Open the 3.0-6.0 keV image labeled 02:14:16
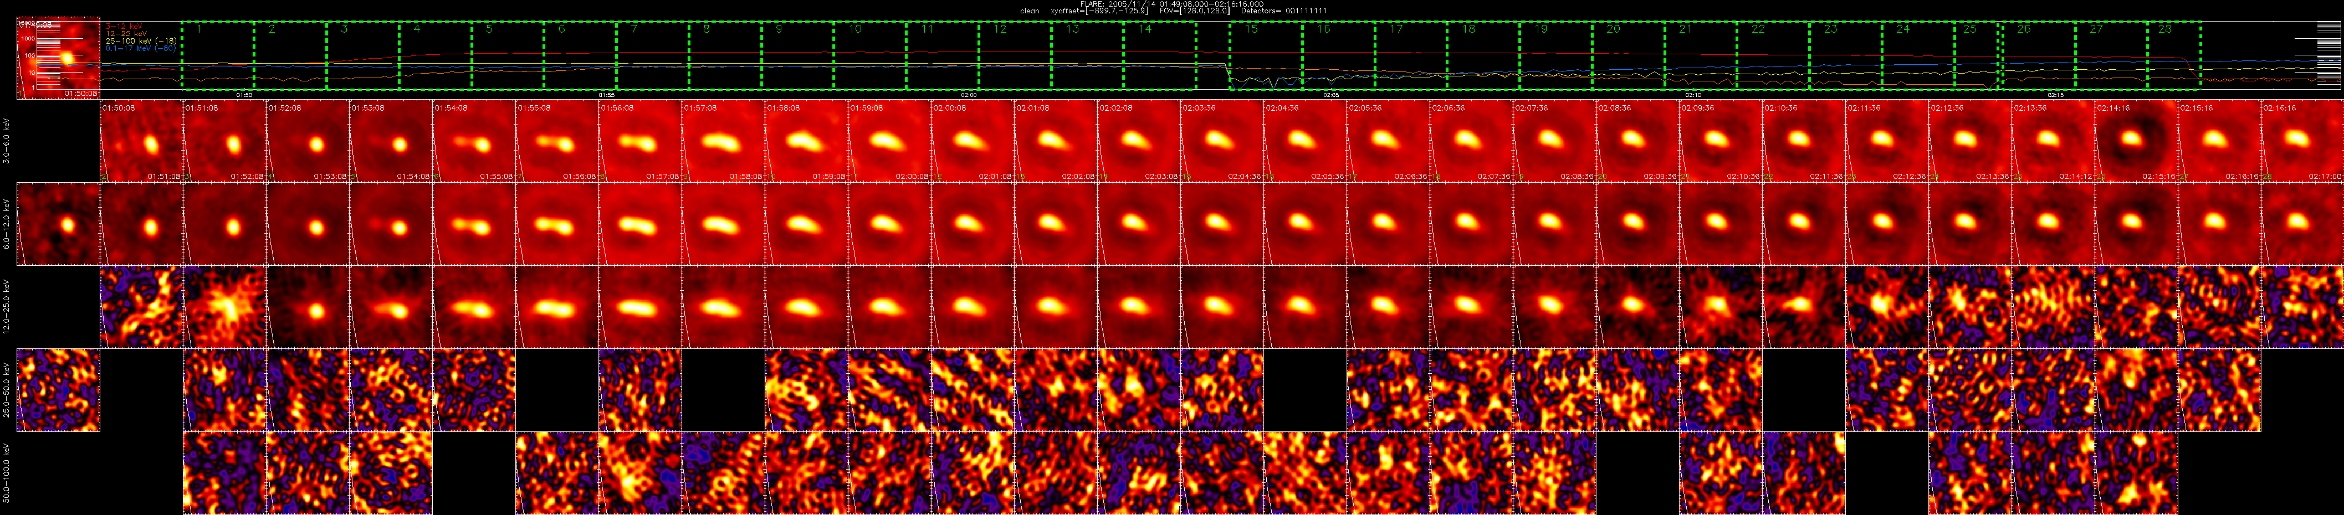This screenshot has height=515, width=2344. (2136, 141)
